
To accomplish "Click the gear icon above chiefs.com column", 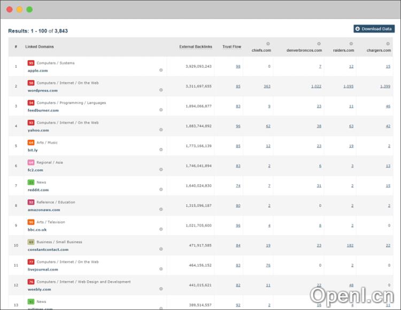I will [x=268, y=44].
